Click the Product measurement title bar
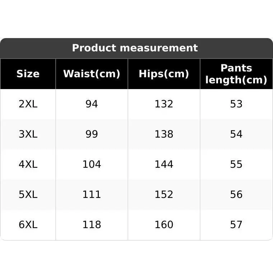Screen dimensions: 273x273 pos(135,48)
